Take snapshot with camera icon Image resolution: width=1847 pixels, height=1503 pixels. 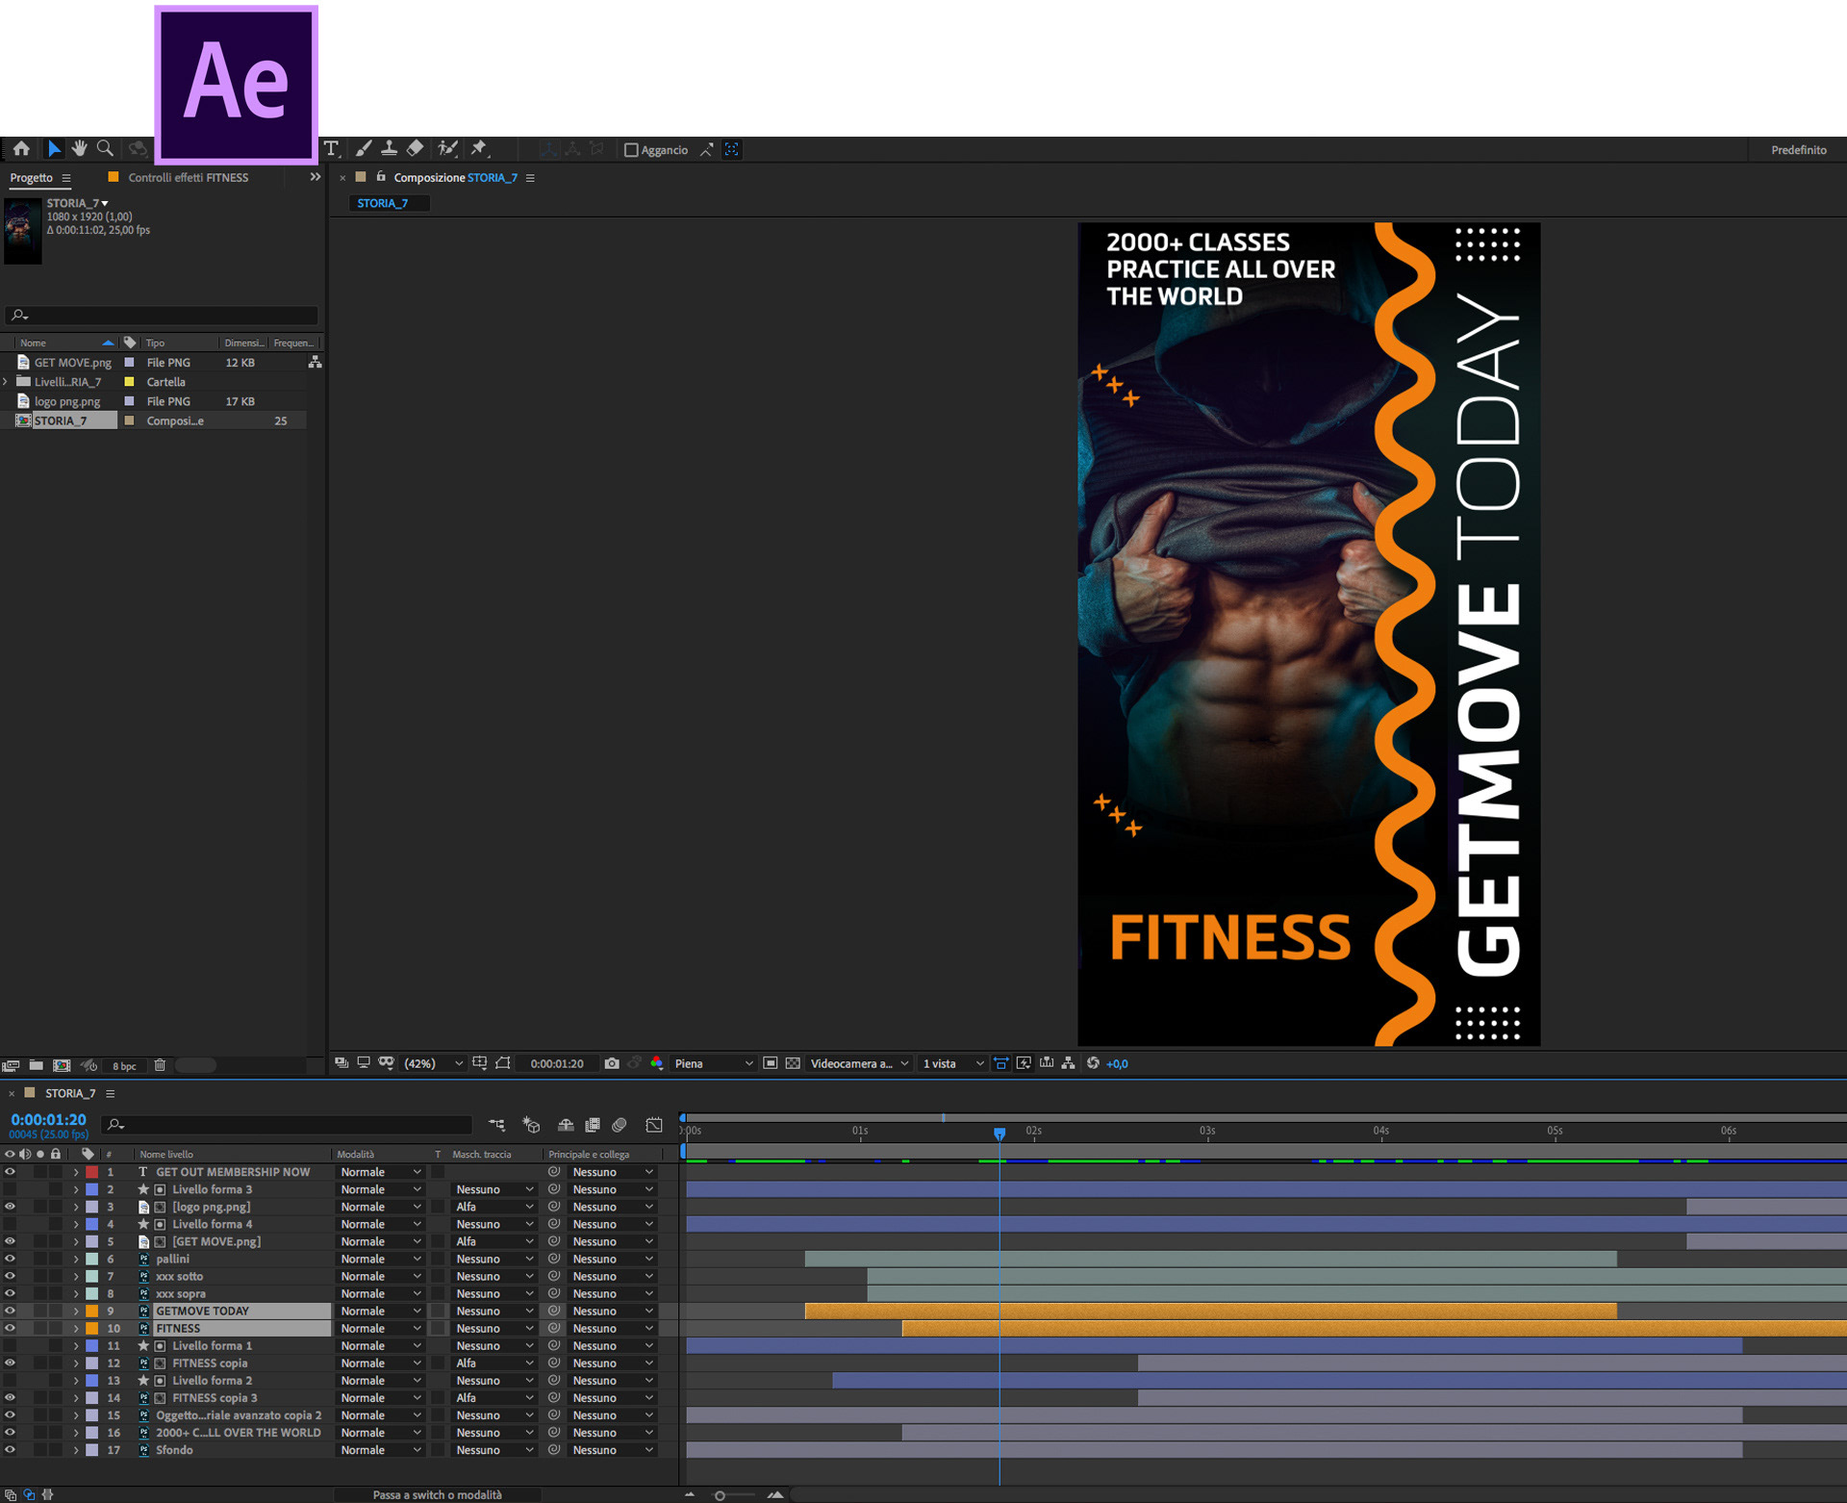612,1063
